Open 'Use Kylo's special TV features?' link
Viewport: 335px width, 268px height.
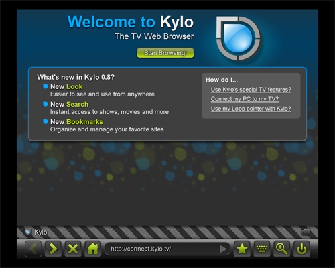(251, 90)
